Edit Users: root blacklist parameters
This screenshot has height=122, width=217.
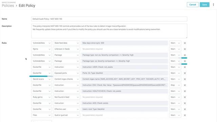[124, 109]
